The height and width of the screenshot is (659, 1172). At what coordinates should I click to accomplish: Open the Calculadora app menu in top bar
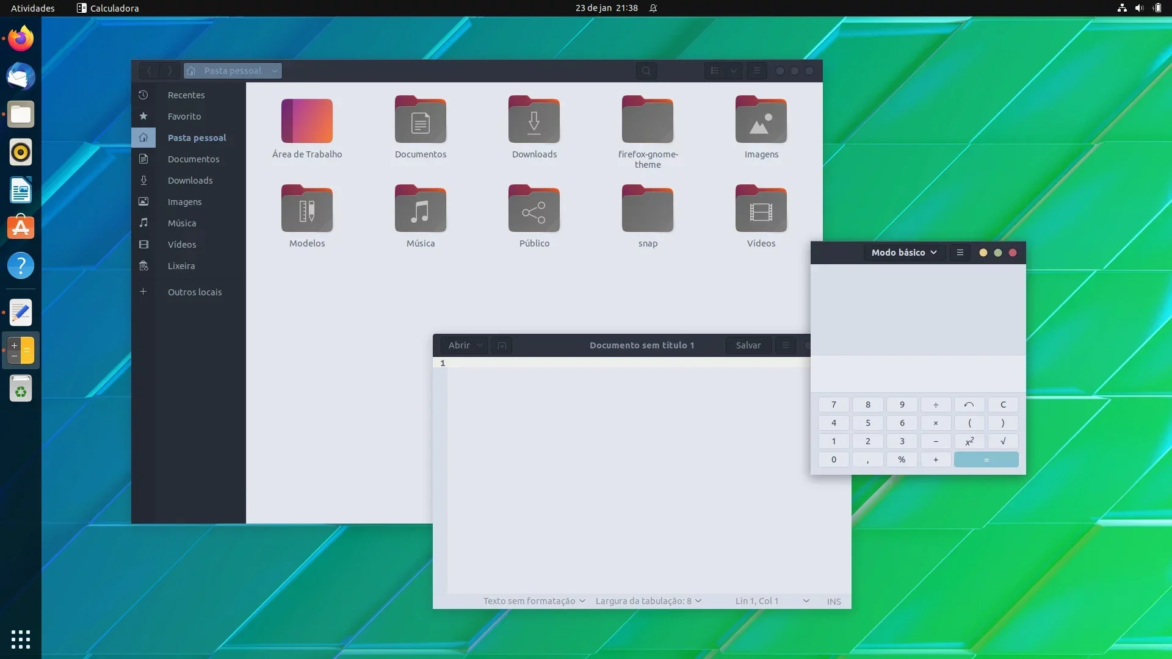(108, 8)
